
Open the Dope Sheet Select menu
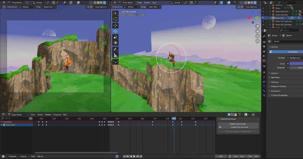point(40,114)
